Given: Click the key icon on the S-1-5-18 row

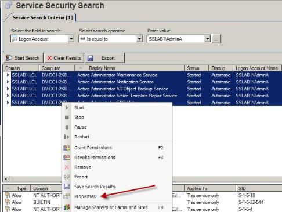Looking at the screenshot, I should click(x=8, y=195).
